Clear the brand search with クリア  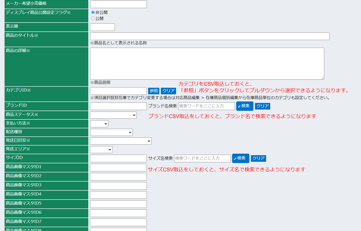tap(263, 106)
